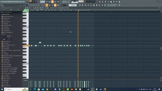Pick the magnifier Zoom tool in piano roll
Viewport: 162px width, 91px height.
[x=46, y=8]
